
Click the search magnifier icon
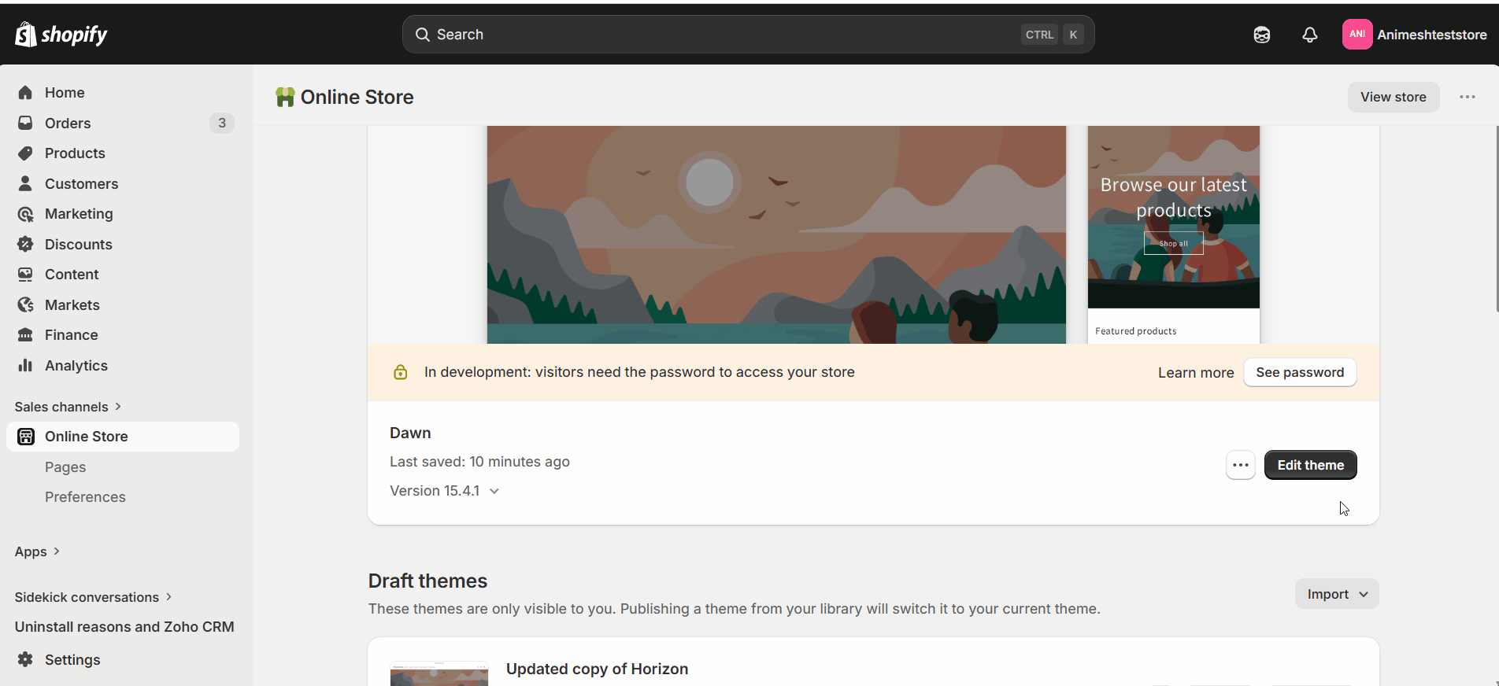423,35
